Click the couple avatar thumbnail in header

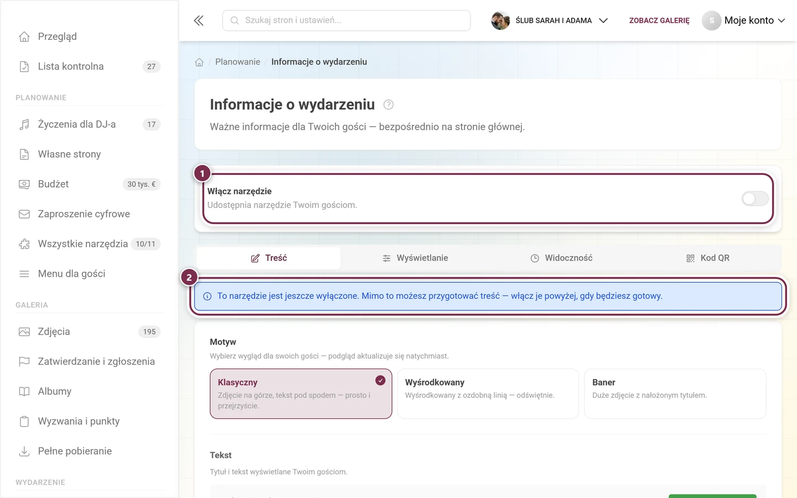pyautogui.click(x=500, y=20)
